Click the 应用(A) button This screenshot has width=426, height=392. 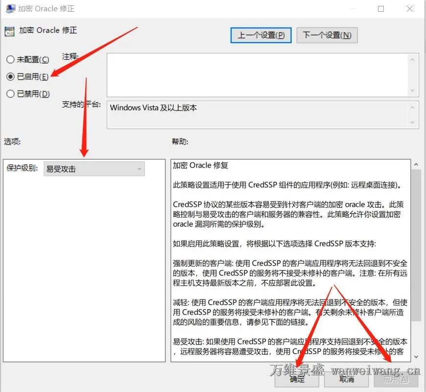[x=396, y=379]
